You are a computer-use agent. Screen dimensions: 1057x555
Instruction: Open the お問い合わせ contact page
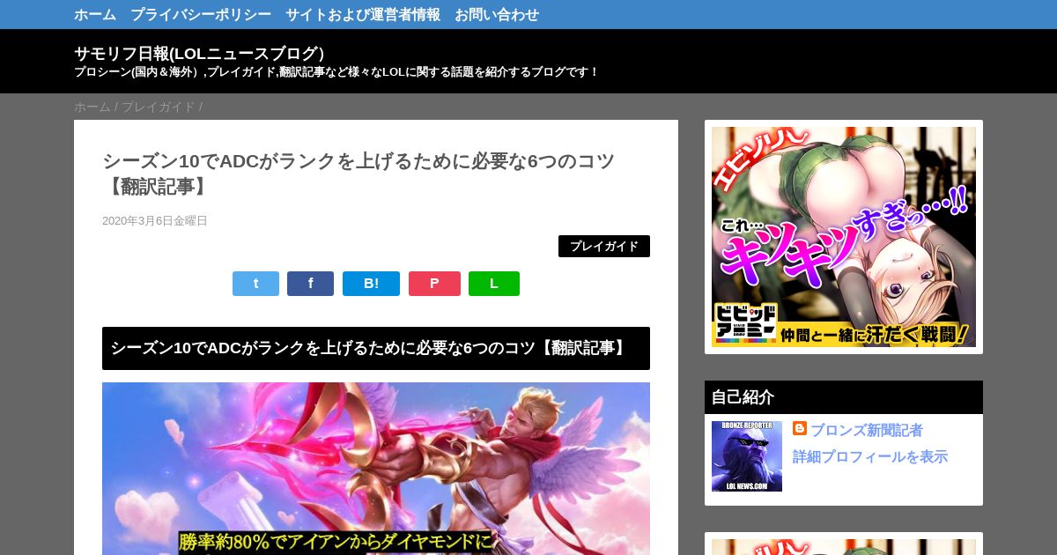(497, 14)
